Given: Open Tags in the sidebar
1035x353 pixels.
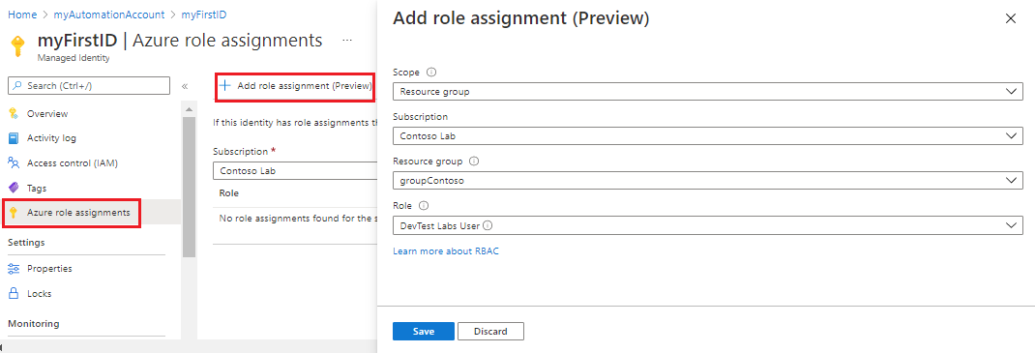Looking at the screenshot, I should (37, 188).
